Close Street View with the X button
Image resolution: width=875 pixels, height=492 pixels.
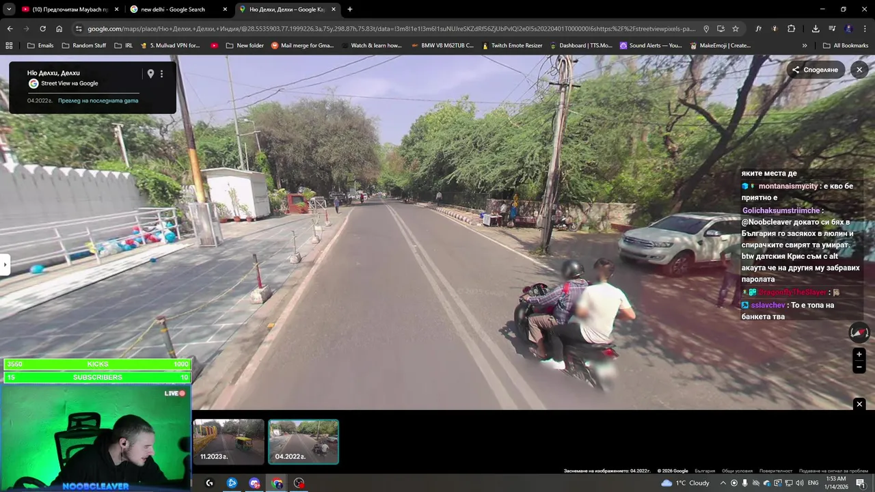point(859,70)
